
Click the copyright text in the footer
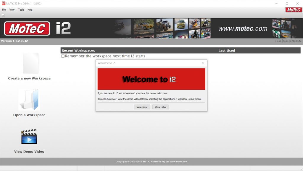151,162
